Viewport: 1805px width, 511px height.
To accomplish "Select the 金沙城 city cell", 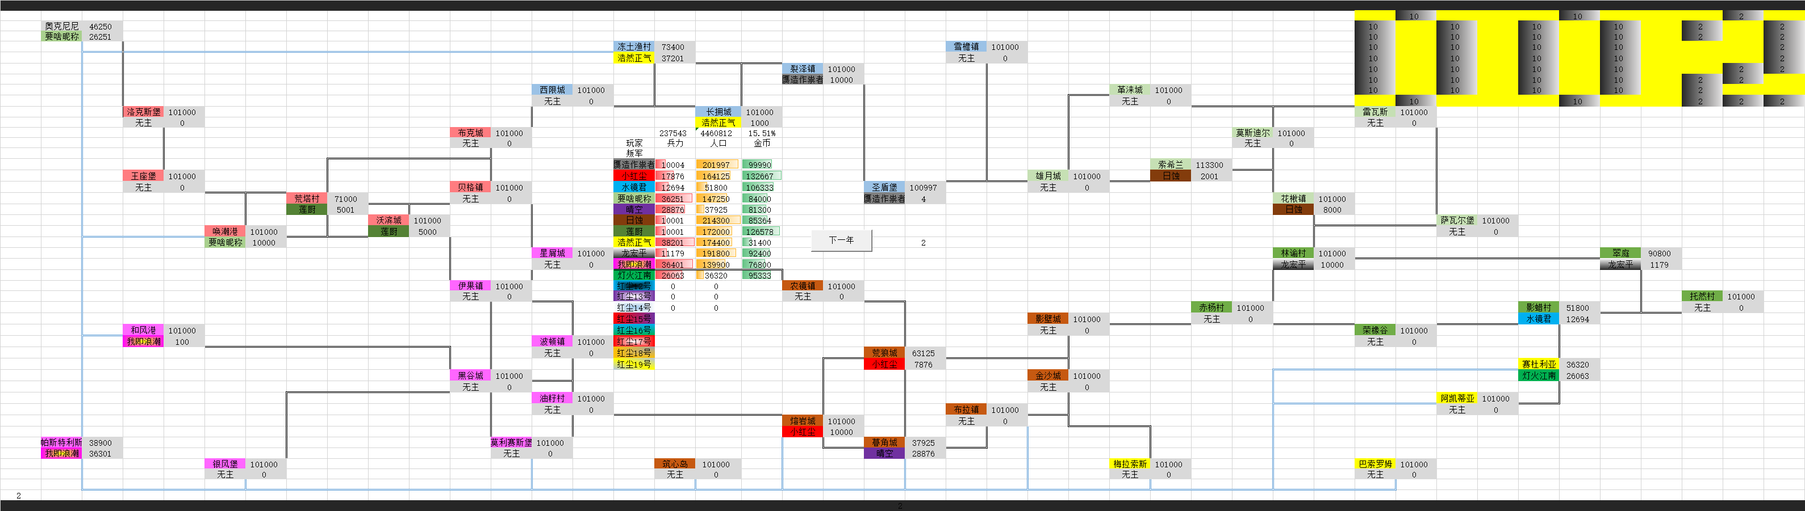I will coord(1048,376).
